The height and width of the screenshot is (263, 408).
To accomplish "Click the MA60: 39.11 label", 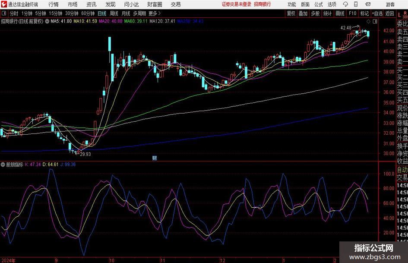I will click(x=136, y=21).
